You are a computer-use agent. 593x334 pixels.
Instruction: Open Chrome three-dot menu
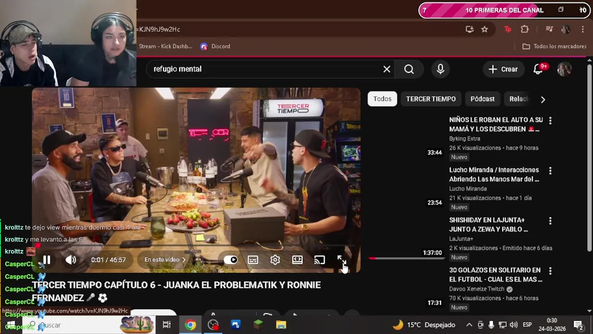pos(583,29)
